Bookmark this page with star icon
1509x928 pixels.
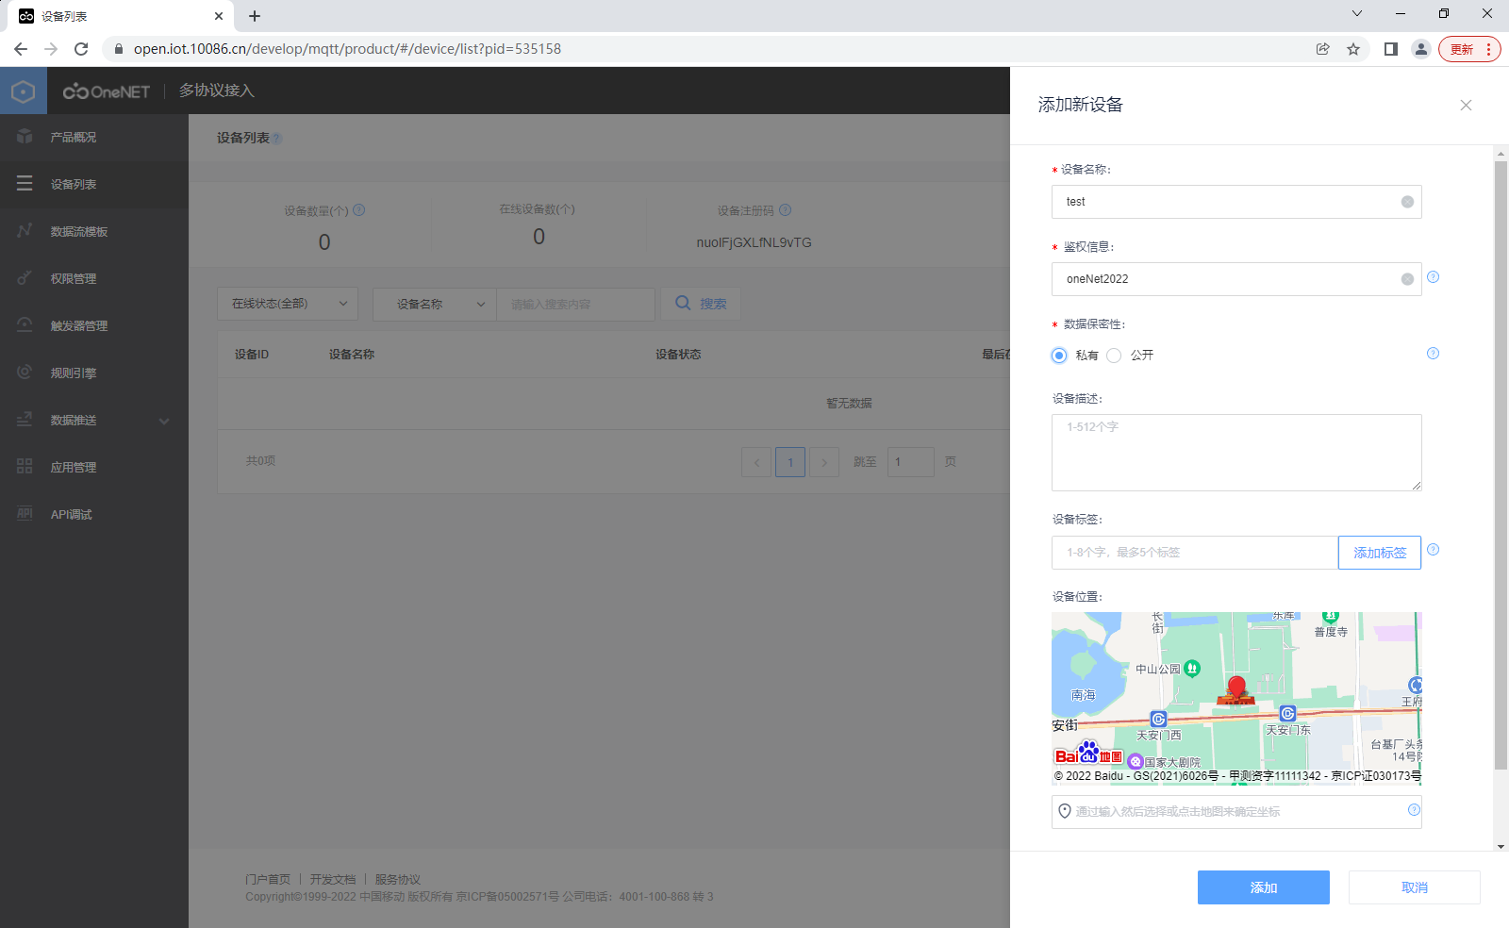click(x=1353, y=49)
